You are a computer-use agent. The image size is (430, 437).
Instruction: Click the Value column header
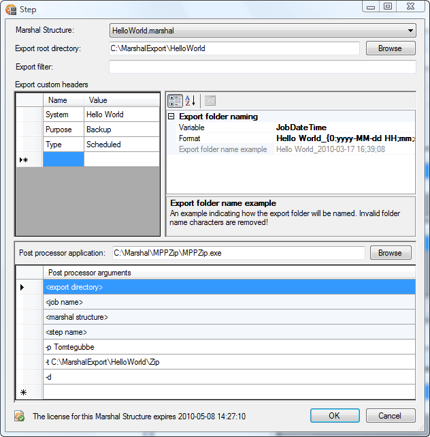coord(122,100)
